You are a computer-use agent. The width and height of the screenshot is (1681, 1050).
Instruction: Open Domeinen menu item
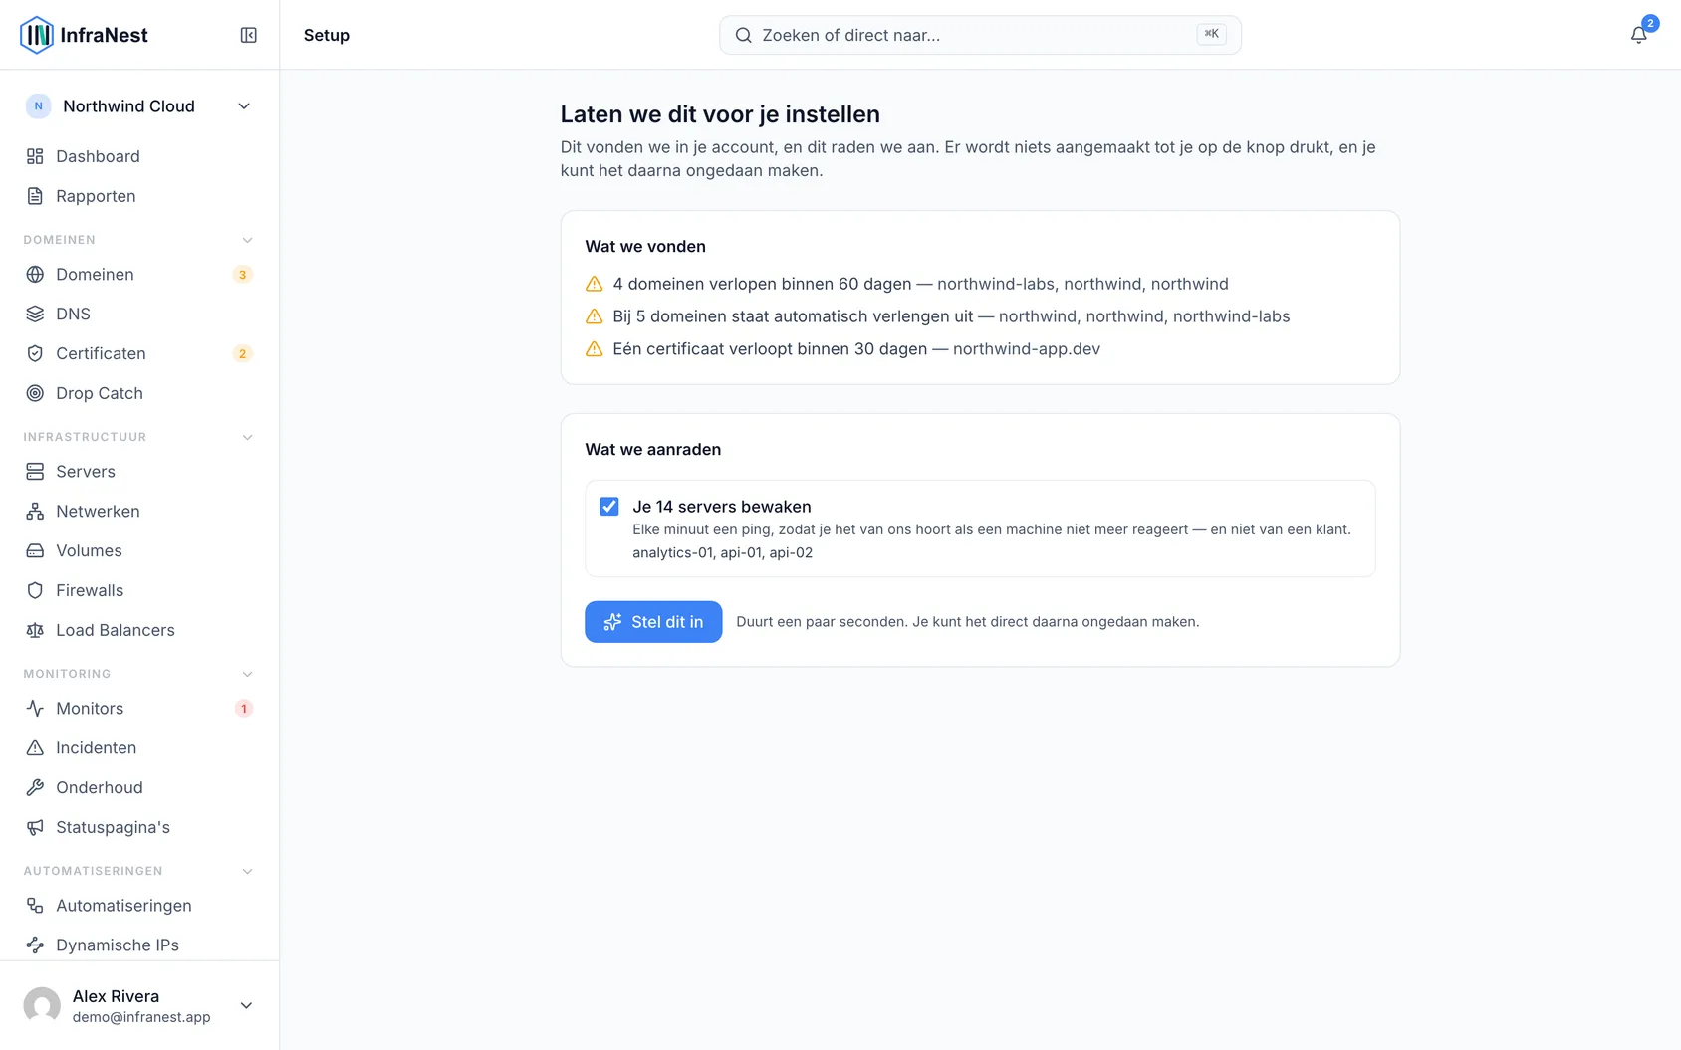coord(139,274)
